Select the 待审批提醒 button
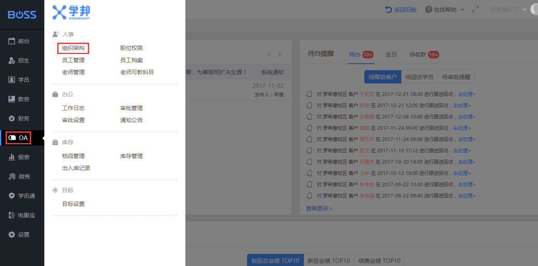This screenshot has width=538, height=266. click(x=456, y=77)
